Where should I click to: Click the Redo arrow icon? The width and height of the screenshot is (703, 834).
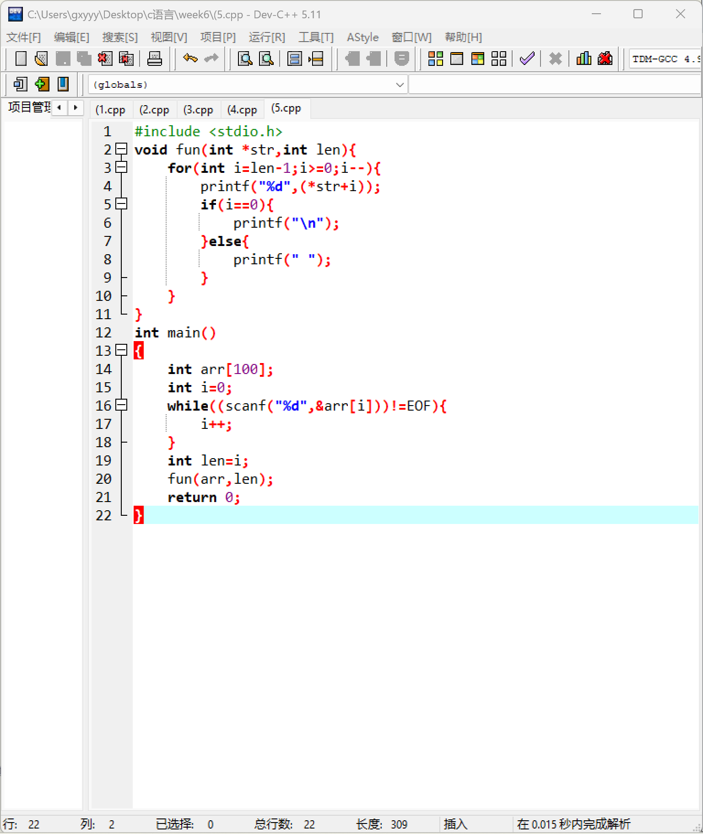click(x=211, y=59)
